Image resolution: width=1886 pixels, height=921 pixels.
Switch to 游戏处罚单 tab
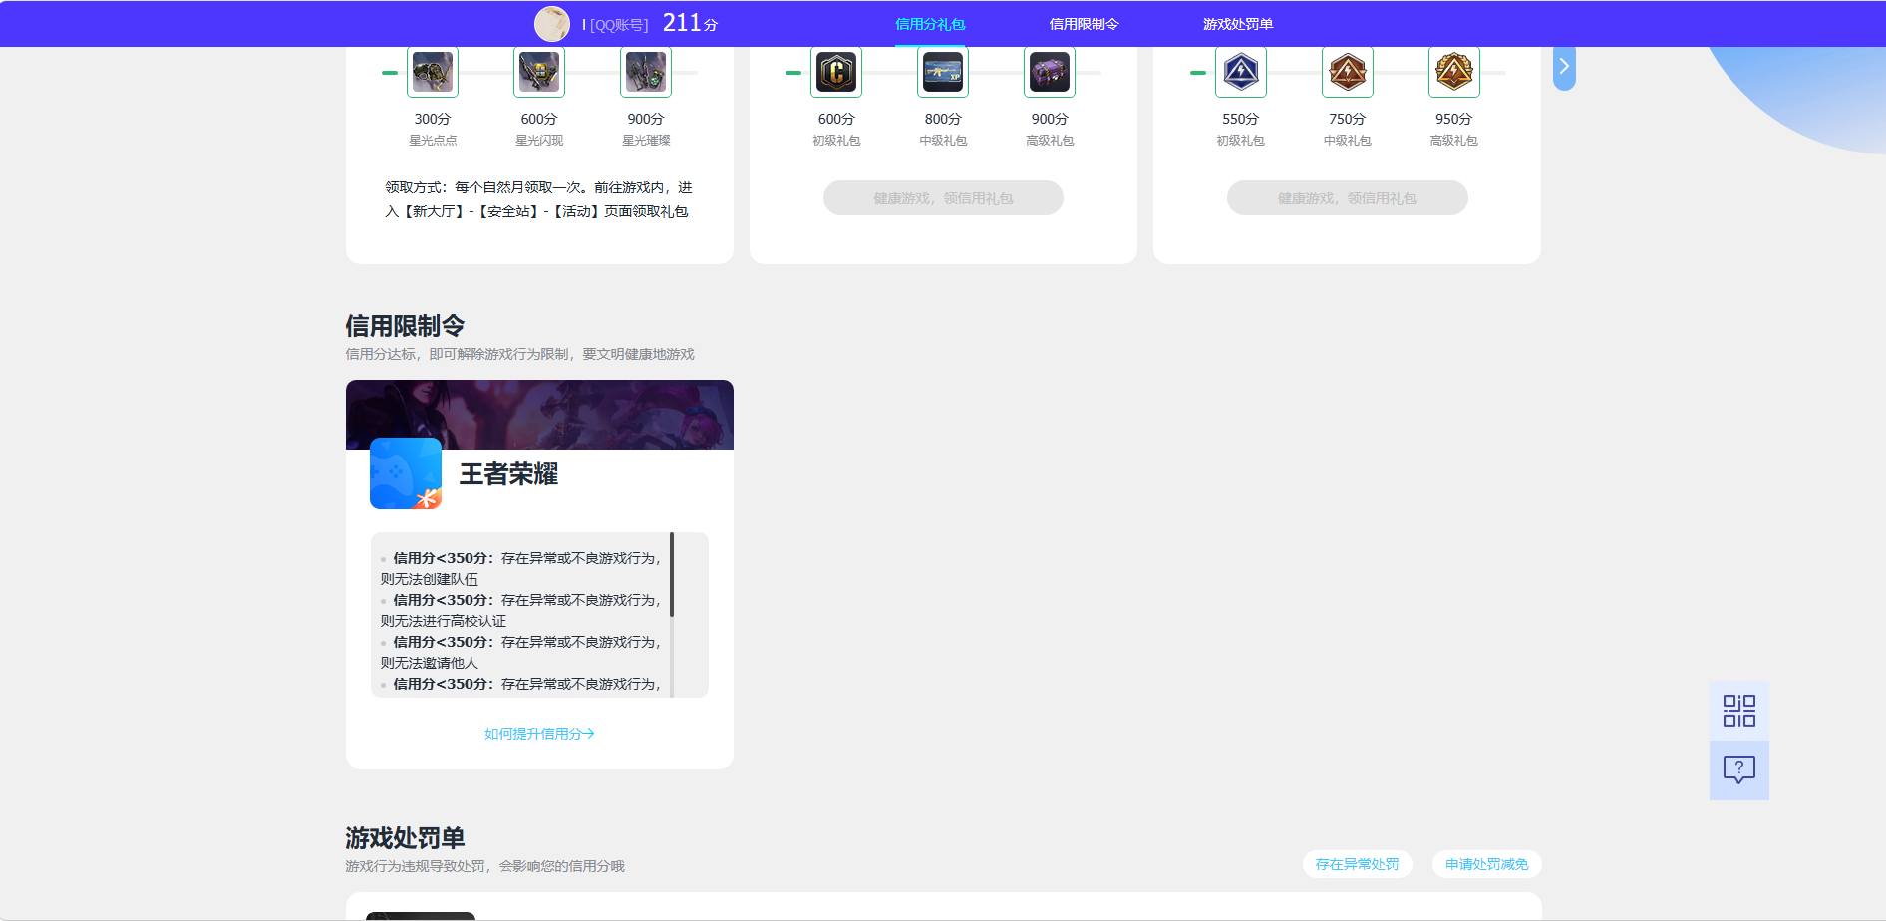pos(1238,24)
